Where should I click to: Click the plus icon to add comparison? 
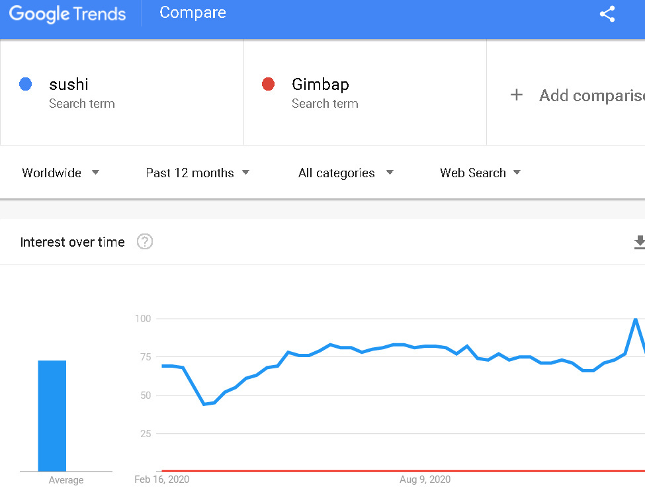click(517, 95)
